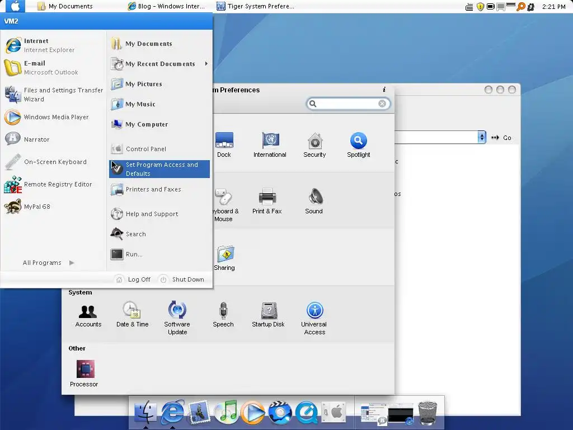Open the Dock preference pane
The width and height of the screenshot is (573, 430).
(x=224, y=145)
